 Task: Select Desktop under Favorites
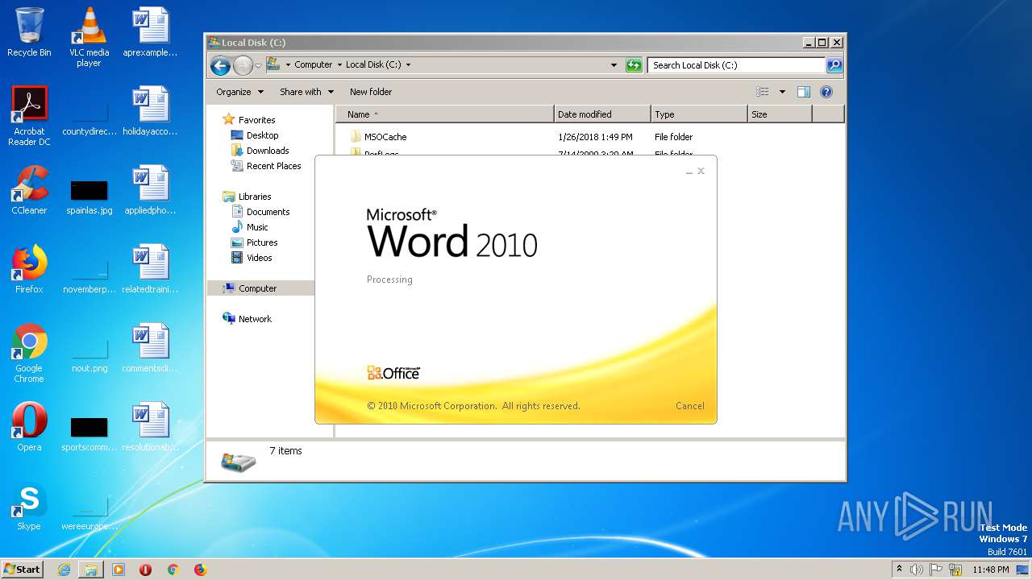262,135
